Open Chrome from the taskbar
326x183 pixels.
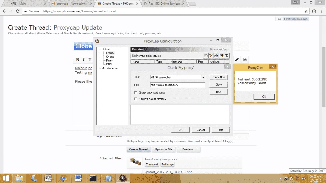click(x=63, y=178)
